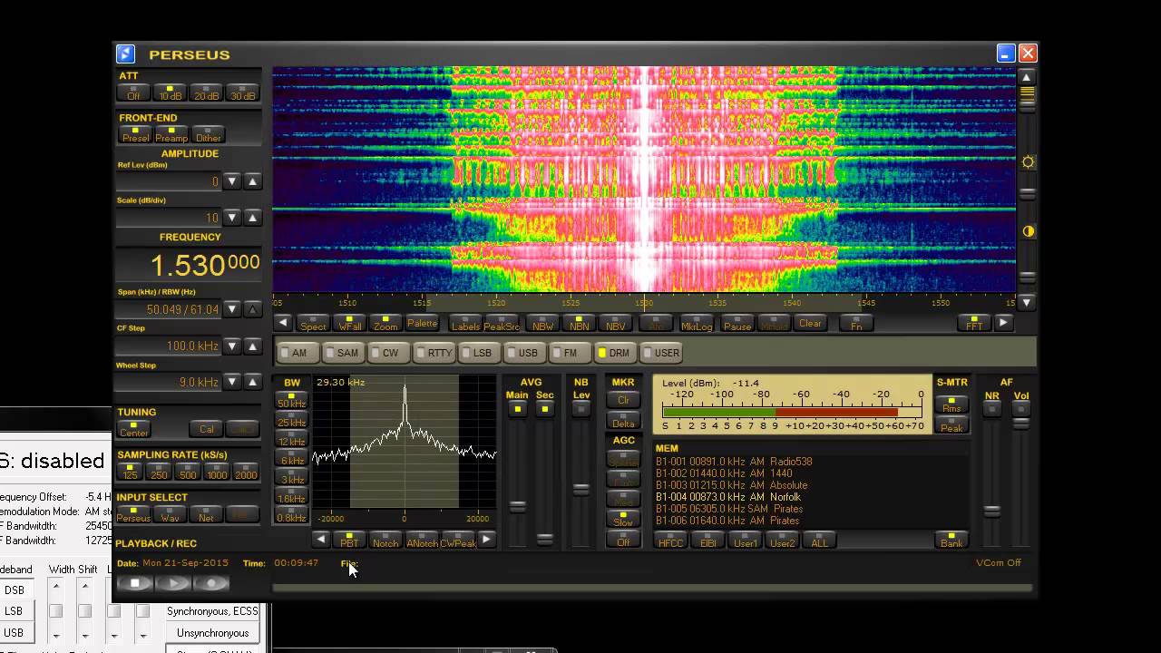This screenshot has height=653, width=1161.
Task: Increase Scale dB/div with up arrow
Action: coord(253,218)
